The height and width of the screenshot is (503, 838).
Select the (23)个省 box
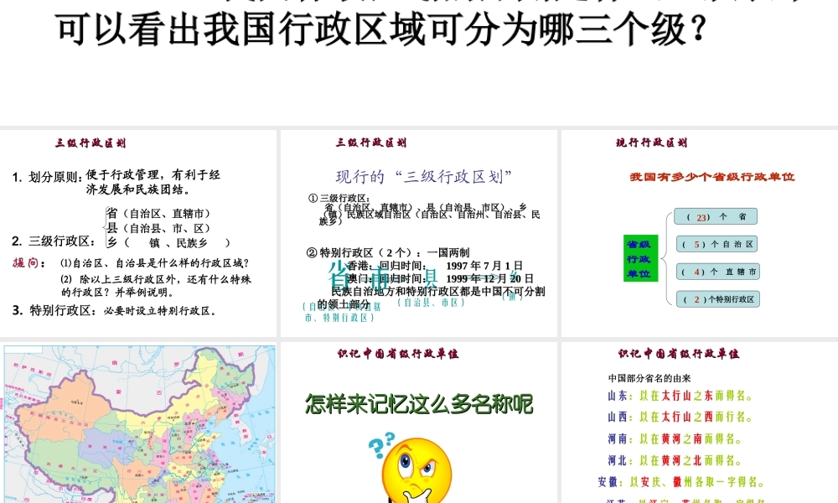(x=715, y=216)
